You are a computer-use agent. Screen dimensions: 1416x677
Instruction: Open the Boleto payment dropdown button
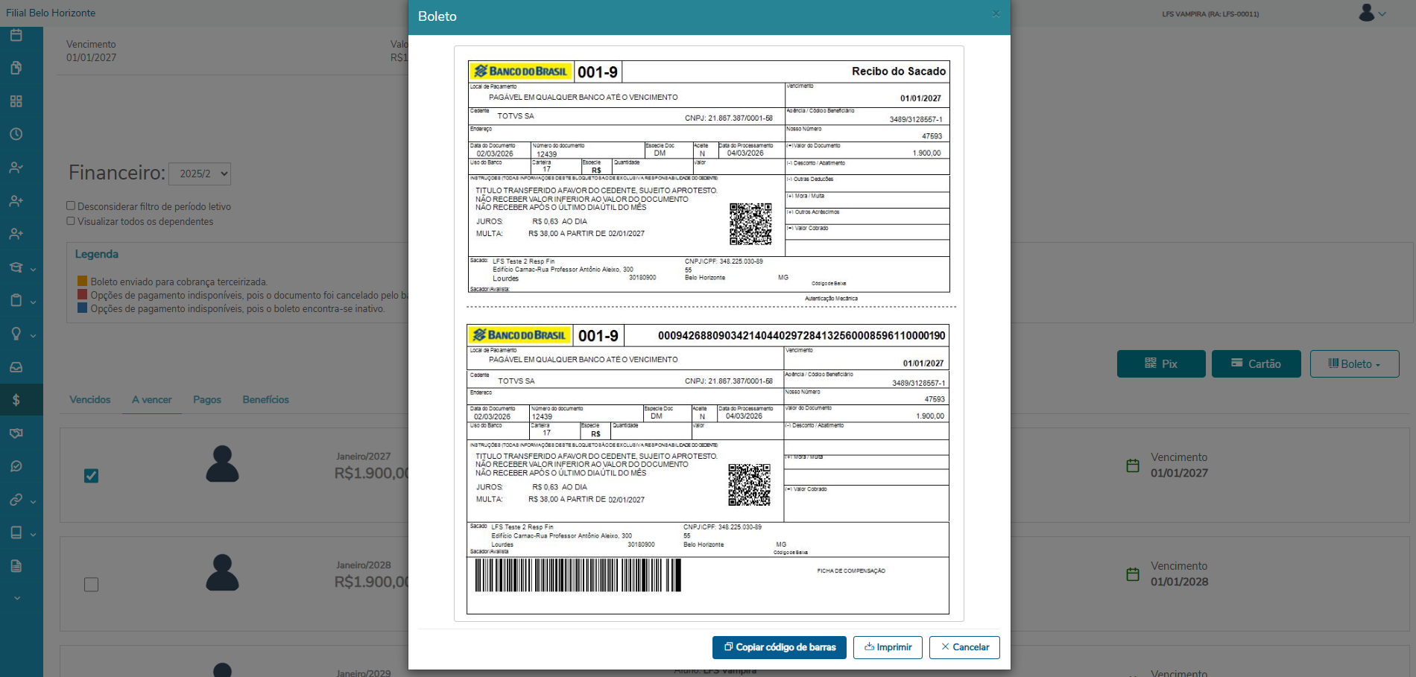coord(1354,363)
